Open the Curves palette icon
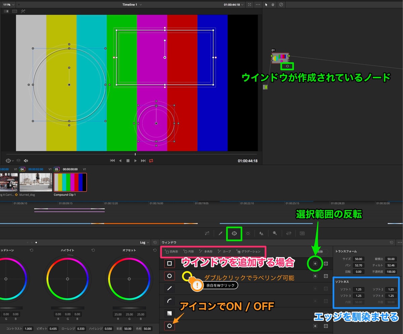This screenshot has height=334, width=403. pyautogui.click(x=207, y=233)
